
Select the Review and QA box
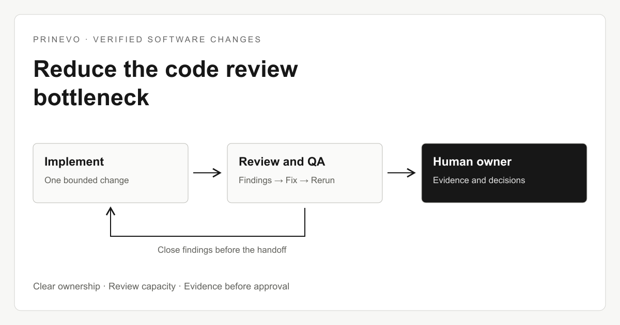tap(305, 173)
